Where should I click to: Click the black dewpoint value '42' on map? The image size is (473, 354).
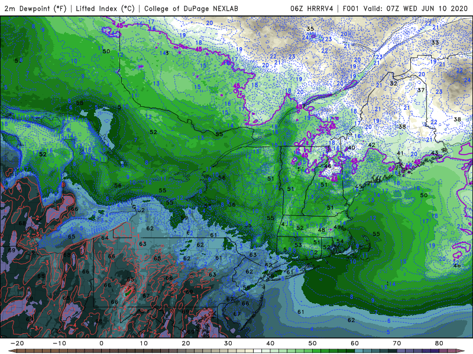(x=372, y=145)
